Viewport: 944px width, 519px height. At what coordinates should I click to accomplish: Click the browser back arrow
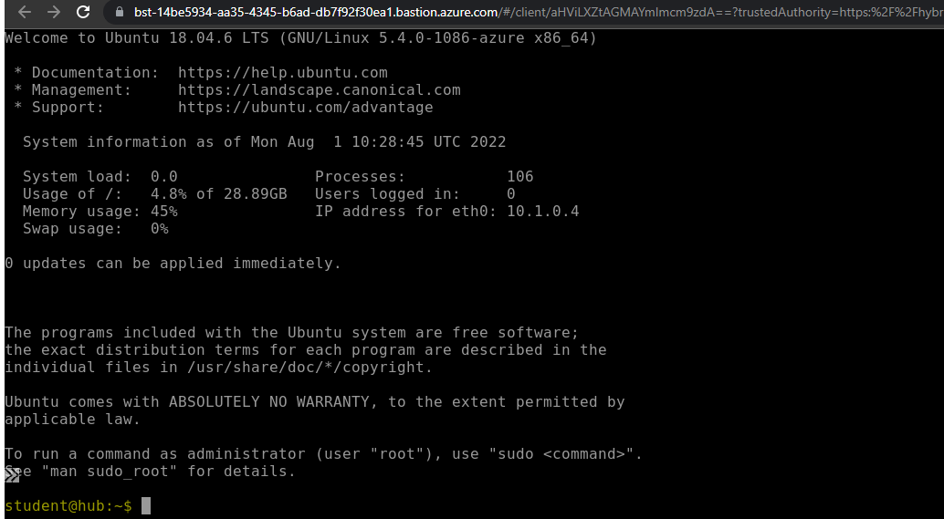tap(24, 13)
